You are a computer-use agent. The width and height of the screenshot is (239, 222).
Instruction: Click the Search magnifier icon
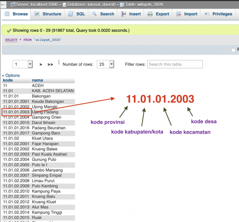point(94,14)
